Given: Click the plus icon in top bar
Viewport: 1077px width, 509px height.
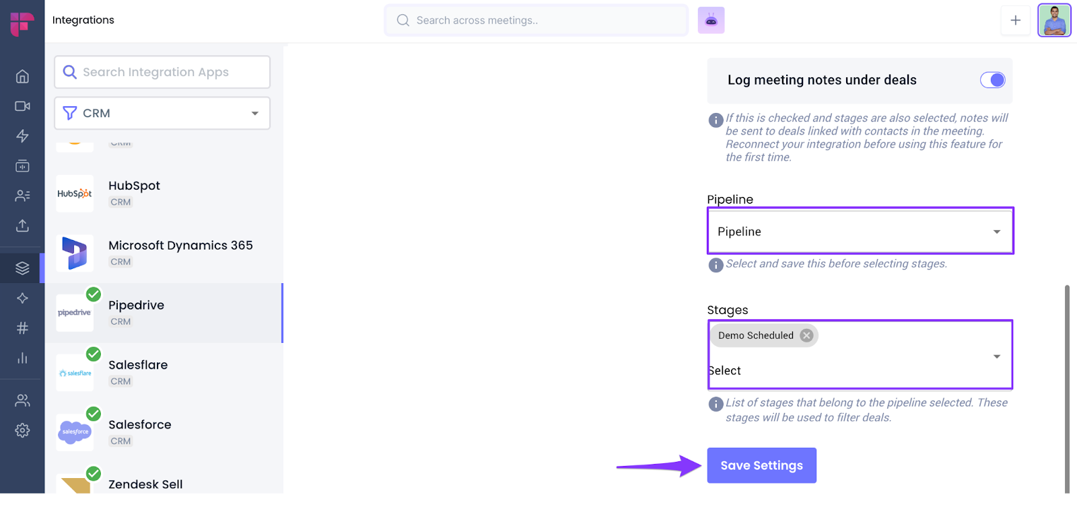Looking at the screenshot, I should [1015, 20].
